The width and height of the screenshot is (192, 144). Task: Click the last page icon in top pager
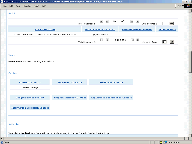tap(138, 22)
